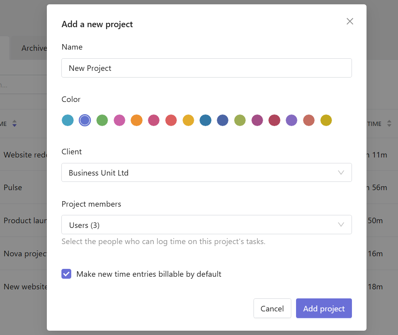Viewport: 398px width, 335px height.
Task: Pick the mustard yellow color swatch
Action: pos(326,120)
